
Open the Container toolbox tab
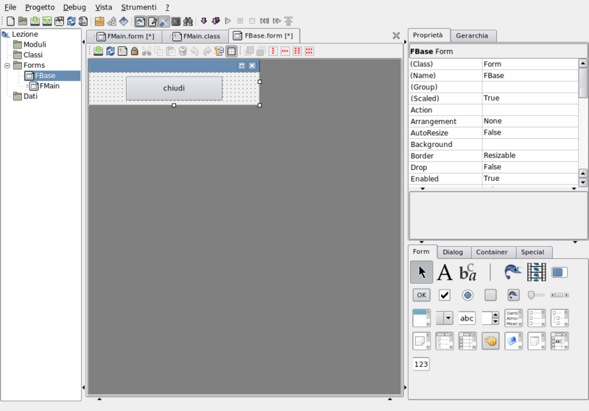pyautogui.click(x=492, y=252)
